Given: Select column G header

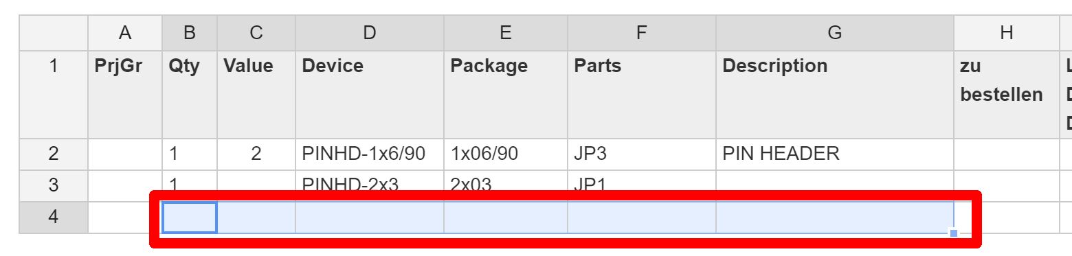Looking at the screenshot, I should (x=835, y=33).
